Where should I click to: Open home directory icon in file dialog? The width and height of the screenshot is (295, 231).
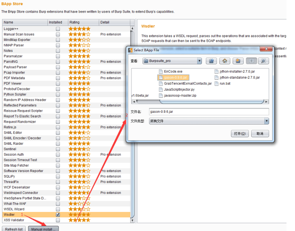click(x=224, y=61)
